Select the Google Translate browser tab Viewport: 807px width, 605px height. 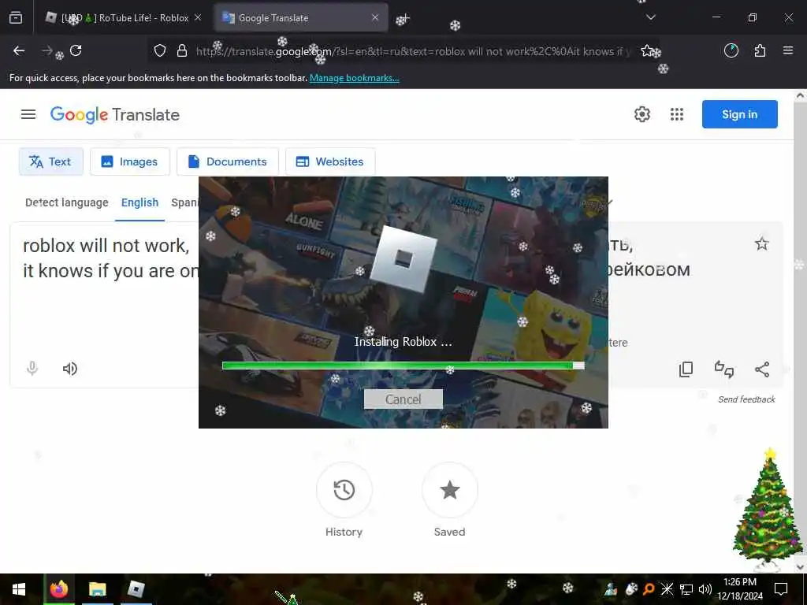point(301,17)
